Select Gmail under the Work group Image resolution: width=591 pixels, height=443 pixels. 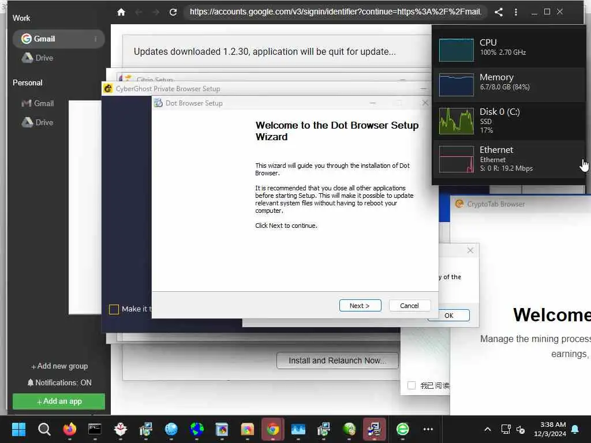coord(58,39)
